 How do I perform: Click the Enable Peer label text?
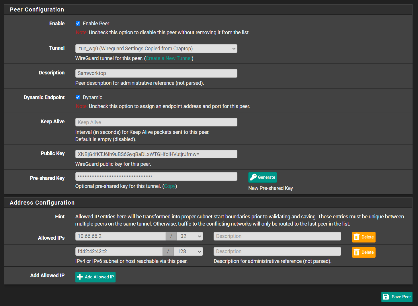pyautogui.click(x=96, y=24)
